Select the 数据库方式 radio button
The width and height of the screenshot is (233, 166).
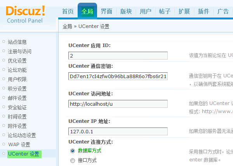pos(73,151)
